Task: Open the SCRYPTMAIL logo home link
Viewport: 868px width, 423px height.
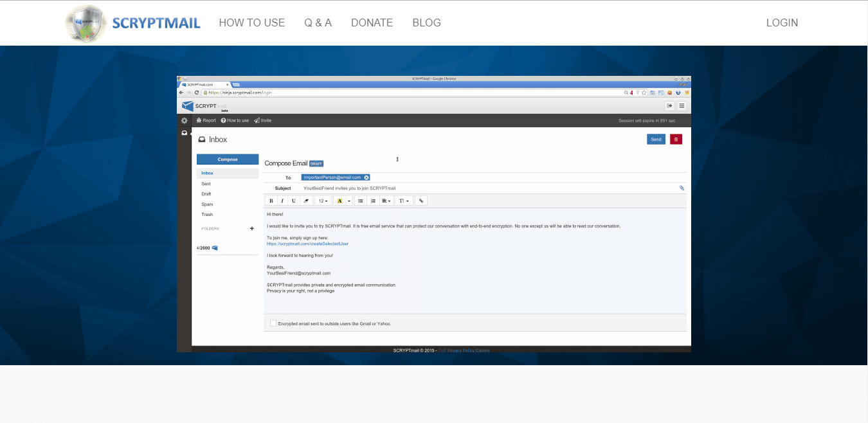Action: (133, 23)
